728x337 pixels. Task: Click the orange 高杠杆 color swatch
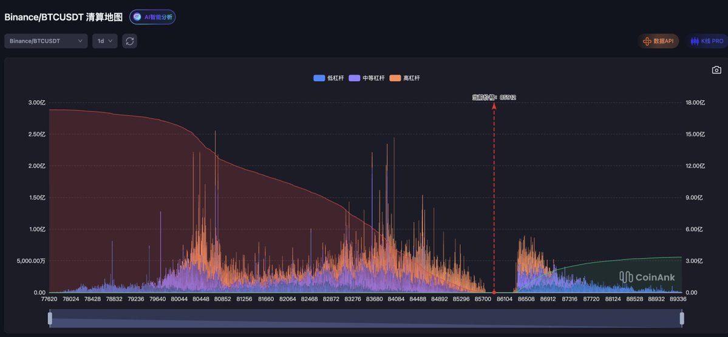(395, 78)
